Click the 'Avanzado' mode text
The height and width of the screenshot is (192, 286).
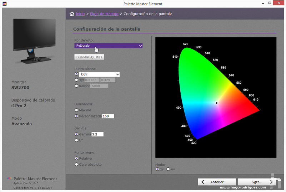[x=21, y=124]
